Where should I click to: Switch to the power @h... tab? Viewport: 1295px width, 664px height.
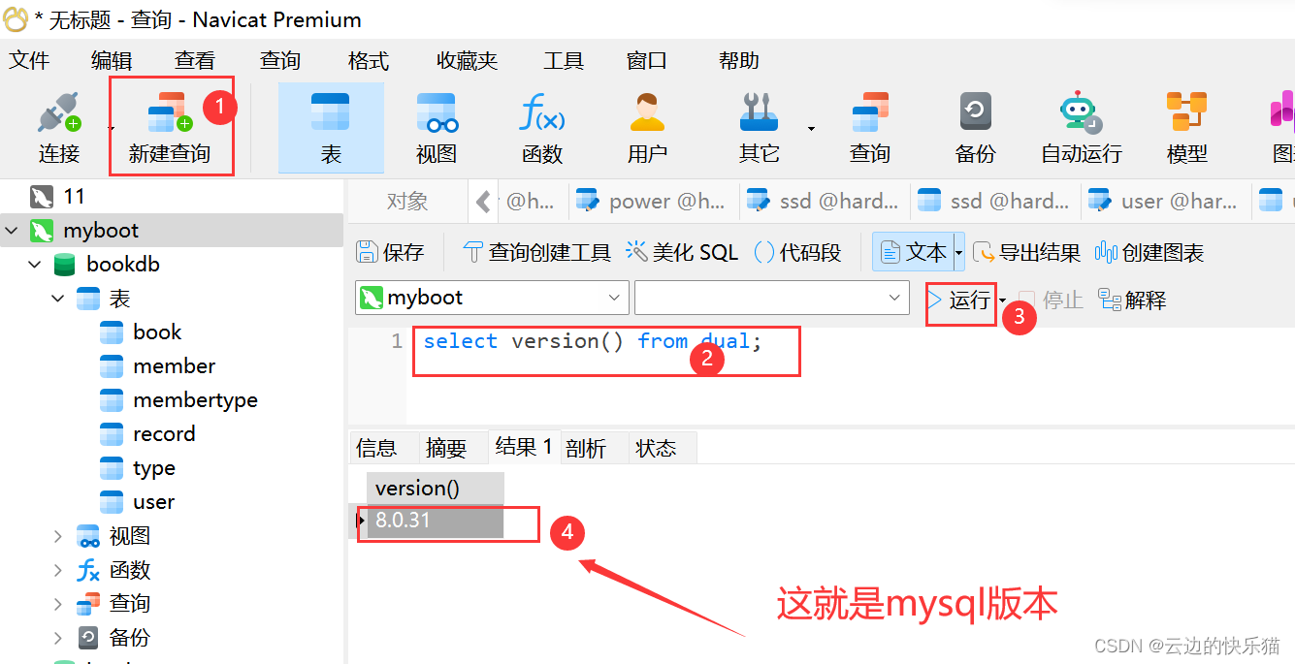tap(651, 202)
